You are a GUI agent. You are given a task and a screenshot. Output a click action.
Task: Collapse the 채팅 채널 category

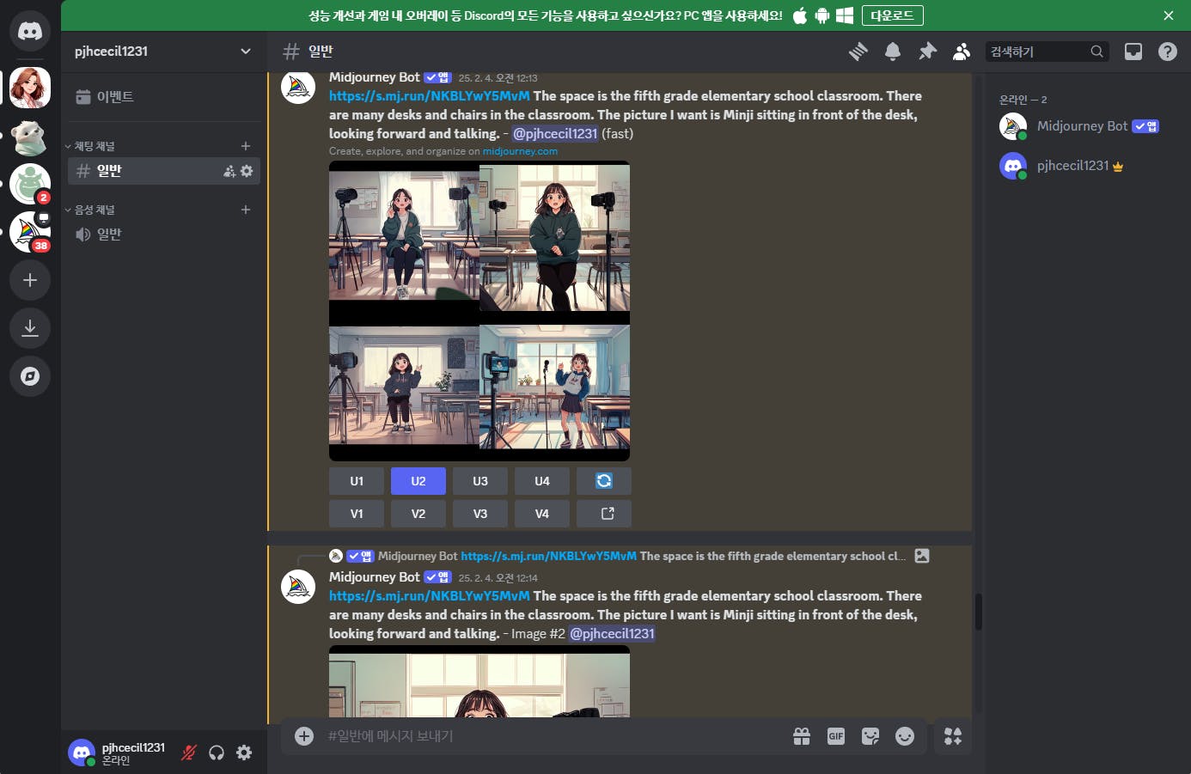click(x=94, y=146)
